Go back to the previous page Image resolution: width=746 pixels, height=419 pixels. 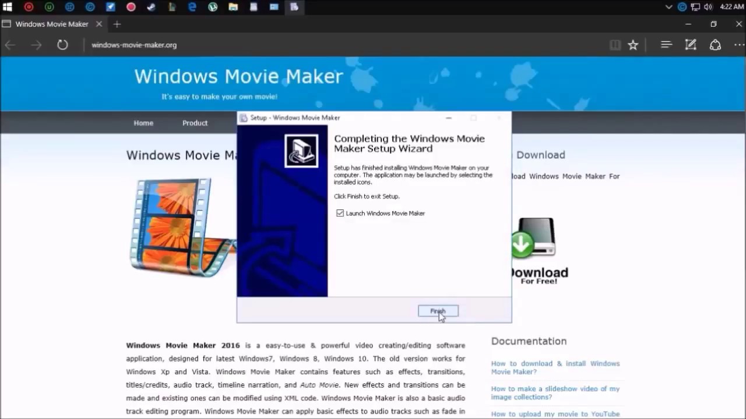[10, 45]
